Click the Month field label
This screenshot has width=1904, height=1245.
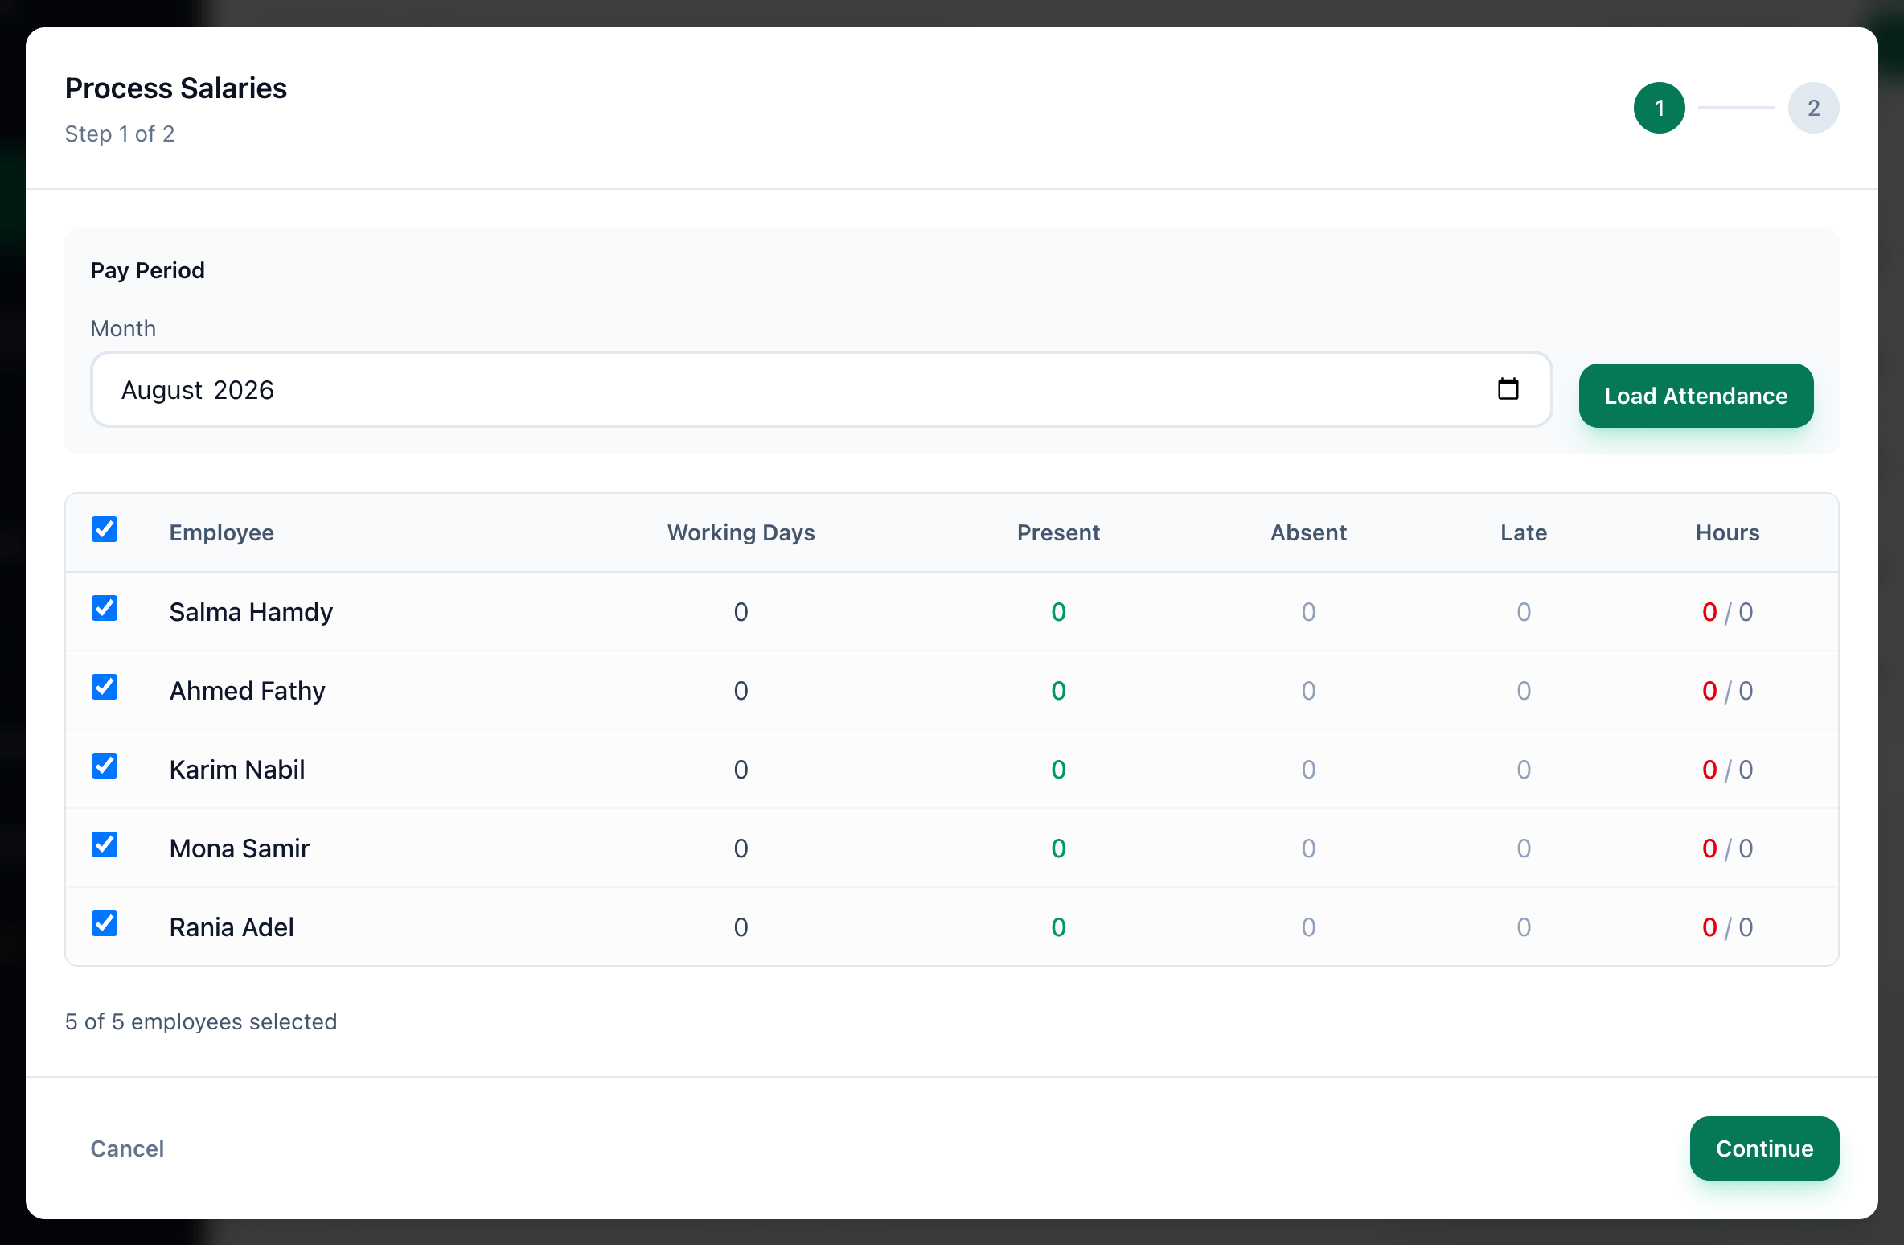point(123,328)
